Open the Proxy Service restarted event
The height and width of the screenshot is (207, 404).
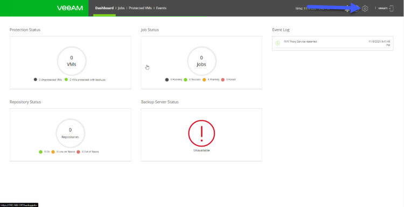pos(300,42)
